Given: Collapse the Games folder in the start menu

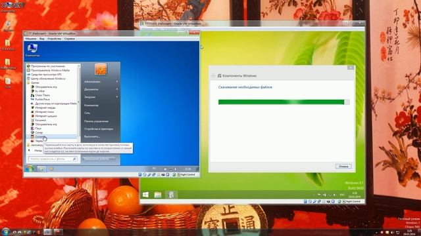Looking at the screenshot, I should click(x=33, y=83).
